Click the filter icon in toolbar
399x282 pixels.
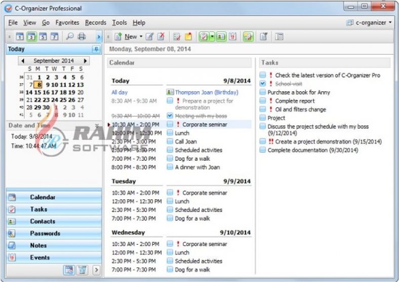coord(264,37)
